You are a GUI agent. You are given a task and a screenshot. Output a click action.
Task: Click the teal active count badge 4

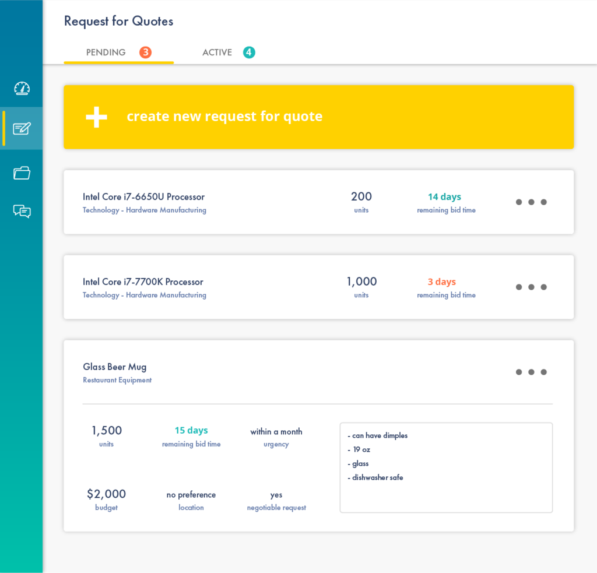(x=249, y=52)
